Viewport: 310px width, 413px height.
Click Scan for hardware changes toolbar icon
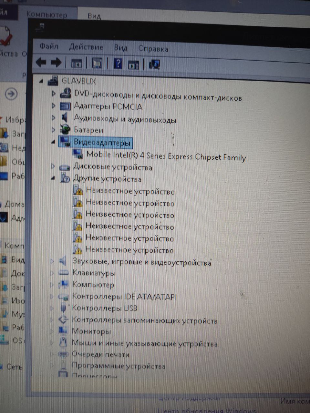pyautogui.click(x=155, y=64)
